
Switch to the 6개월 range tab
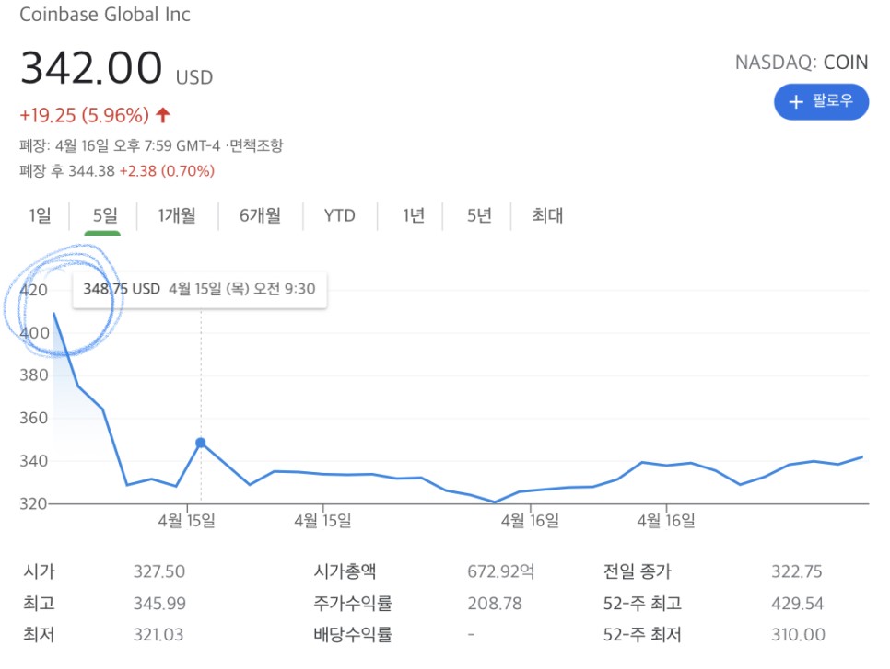click(x=260, y=216)
